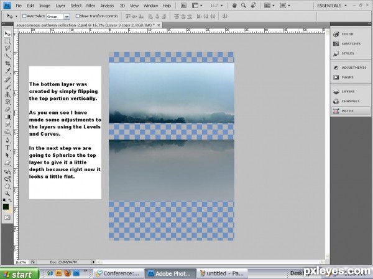Open the Essentials workspace dropdown
The width and height of the screenshot is (373, 279).
click(331, 6)
